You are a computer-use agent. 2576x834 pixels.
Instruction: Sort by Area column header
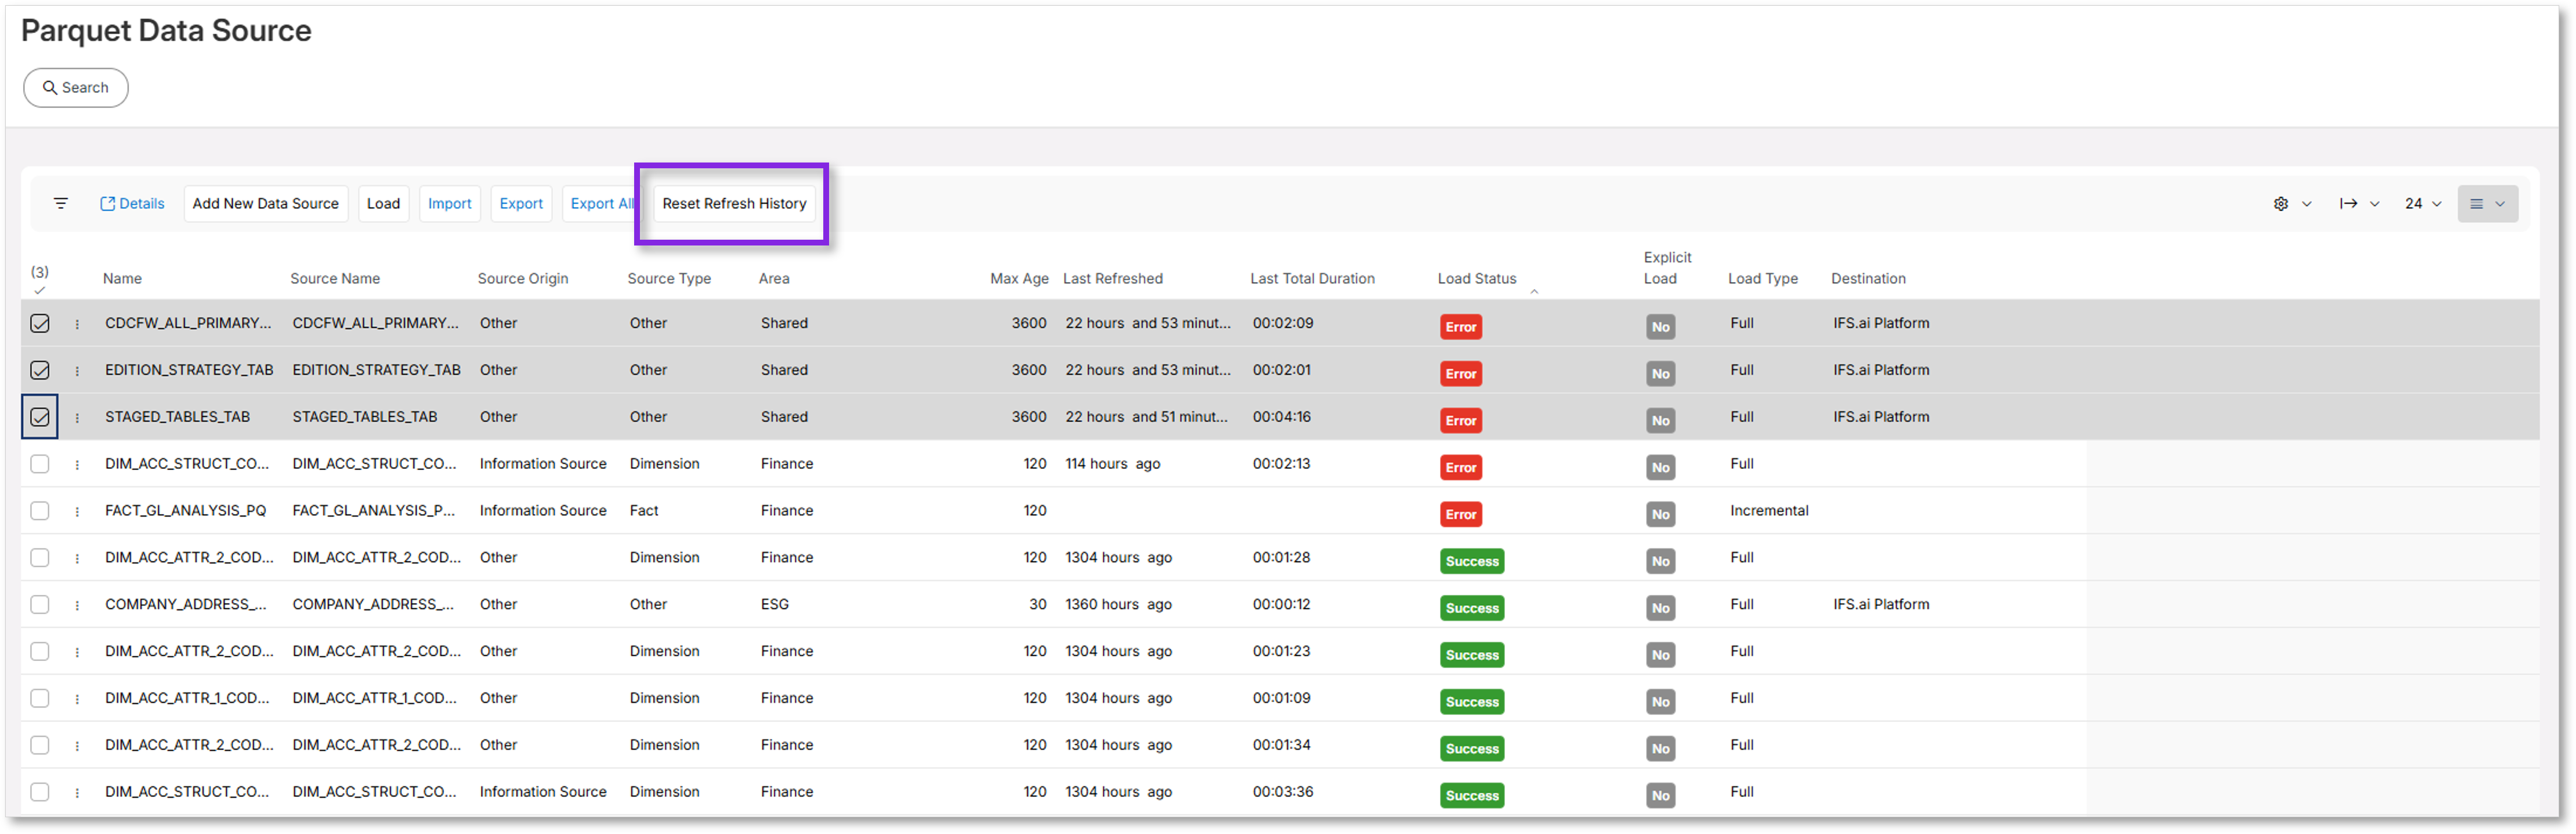pyautogui.click(x=774, y=279)
